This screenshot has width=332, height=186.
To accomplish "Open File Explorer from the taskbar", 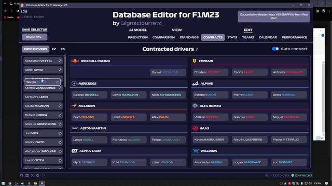I will pyautogui.click(x=35, y=183).
